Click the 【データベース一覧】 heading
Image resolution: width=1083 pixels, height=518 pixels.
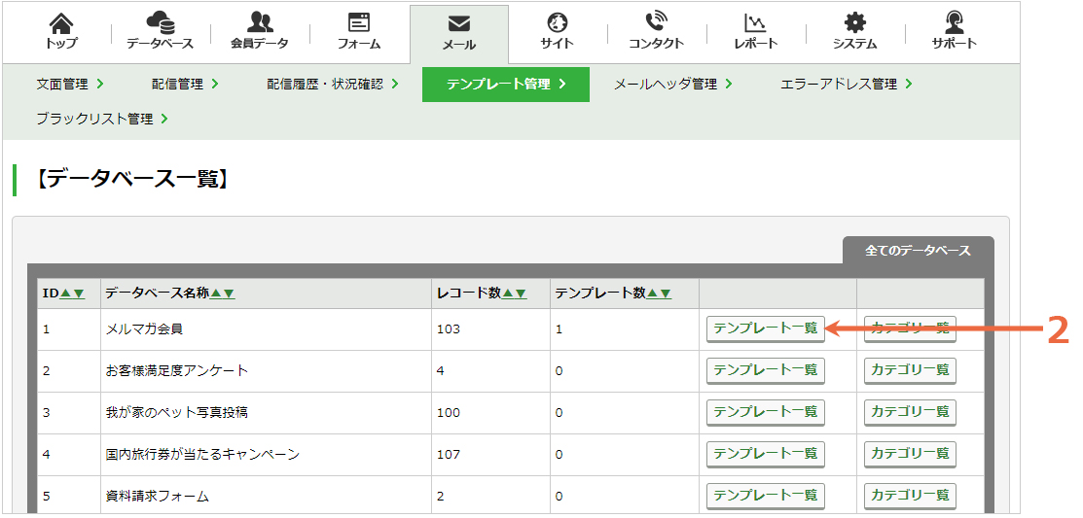tap(130, 180)
